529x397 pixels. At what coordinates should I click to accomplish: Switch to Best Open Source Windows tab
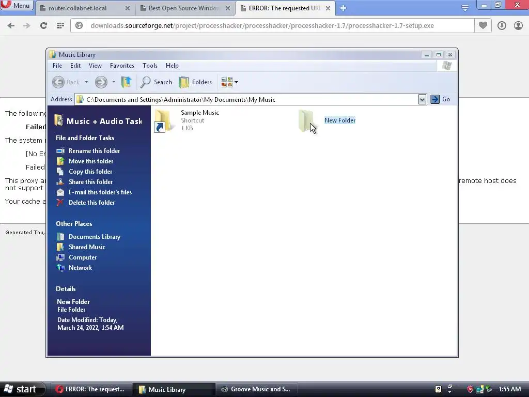184,8
